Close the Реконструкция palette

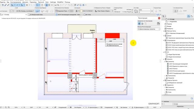[159, 18]
